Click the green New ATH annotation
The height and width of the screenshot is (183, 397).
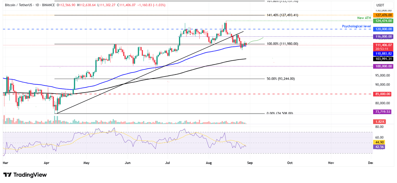[x=364, y=18]
